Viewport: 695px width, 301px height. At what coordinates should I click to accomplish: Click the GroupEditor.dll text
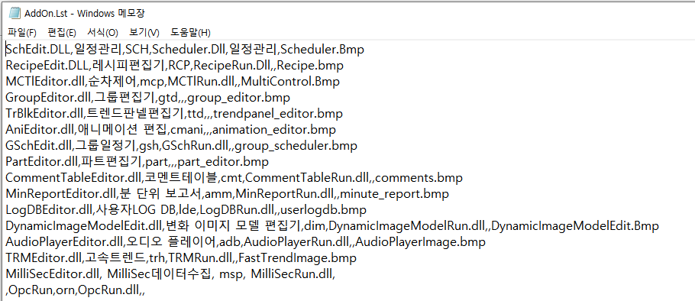pyautogui.click(x=47, y=98)
